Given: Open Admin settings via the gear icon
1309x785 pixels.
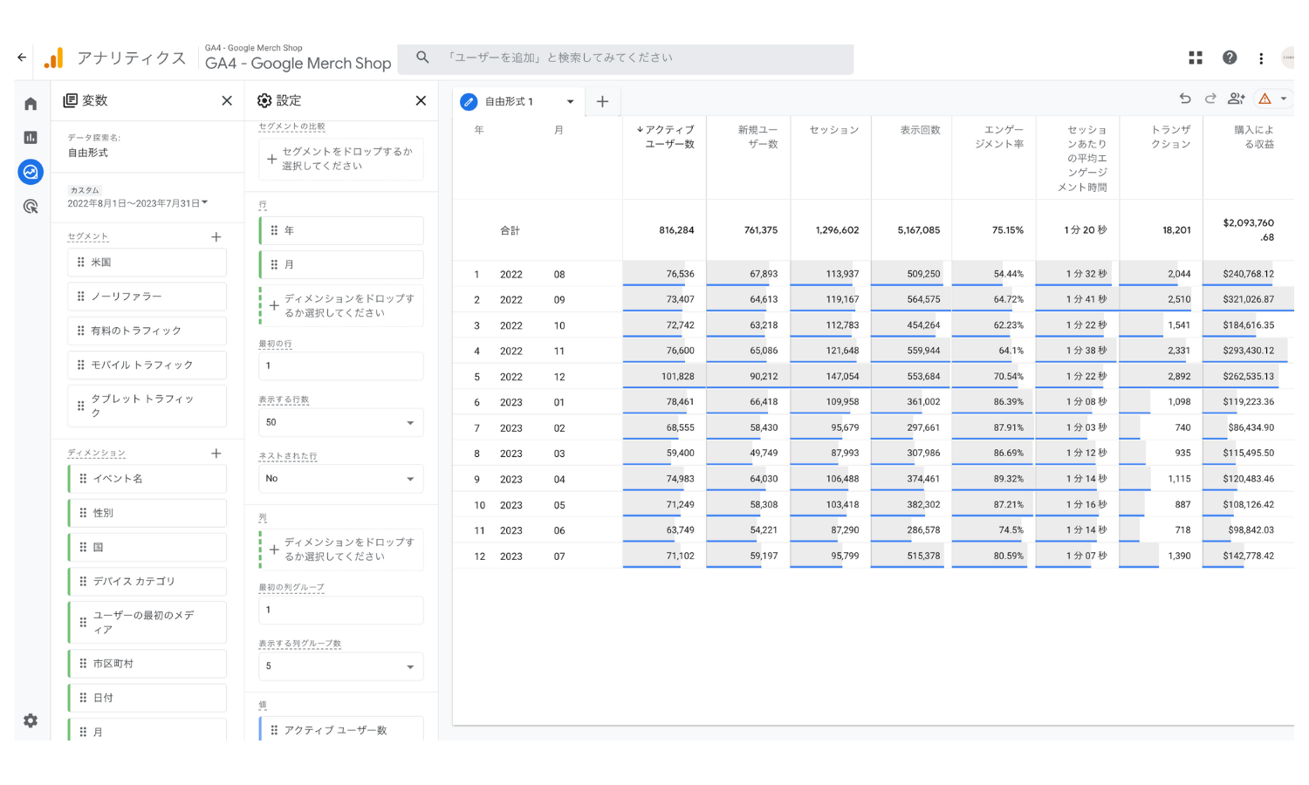Looking at the screenshot, I should click(x=31, y=721).
